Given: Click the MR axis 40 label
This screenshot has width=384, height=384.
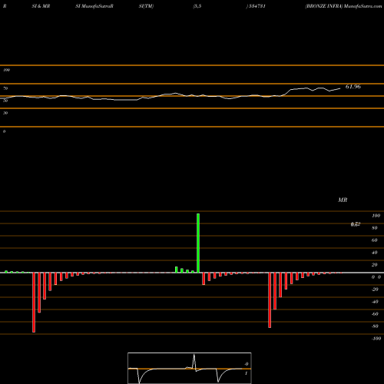Looking at the screenshot, I should 374,253.
